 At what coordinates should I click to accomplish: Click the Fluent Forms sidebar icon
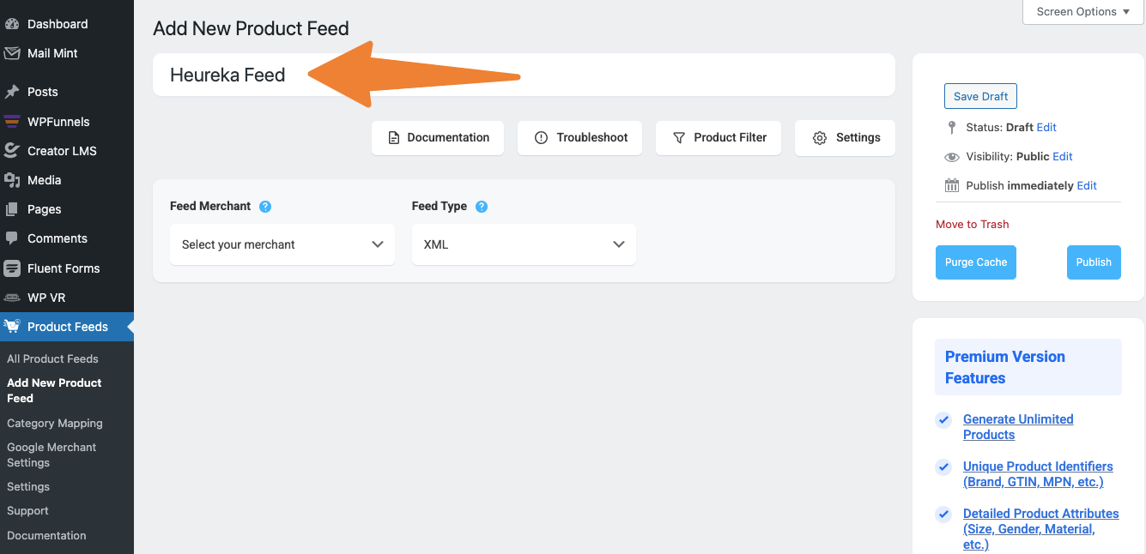tap(12, 268)
